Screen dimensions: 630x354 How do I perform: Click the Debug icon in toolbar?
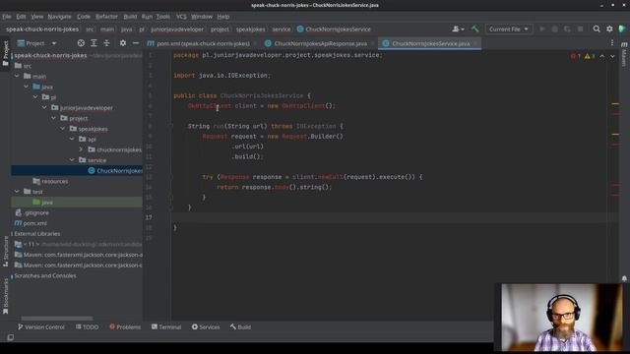pyautogui.click(x=554, y=29)
